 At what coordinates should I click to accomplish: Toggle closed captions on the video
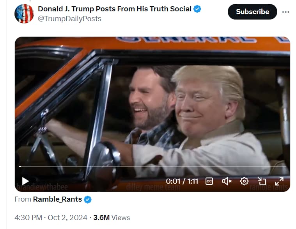(x=209, y=181)
